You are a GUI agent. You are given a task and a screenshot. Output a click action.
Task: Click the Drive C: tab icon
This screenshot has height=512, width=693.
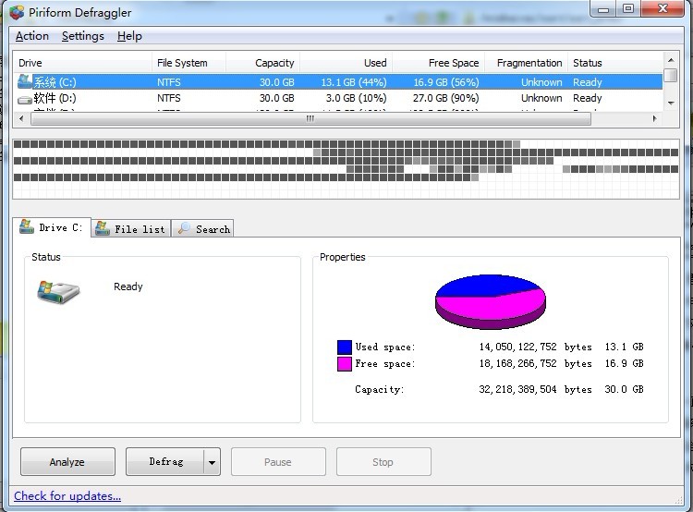coord(28,227)
